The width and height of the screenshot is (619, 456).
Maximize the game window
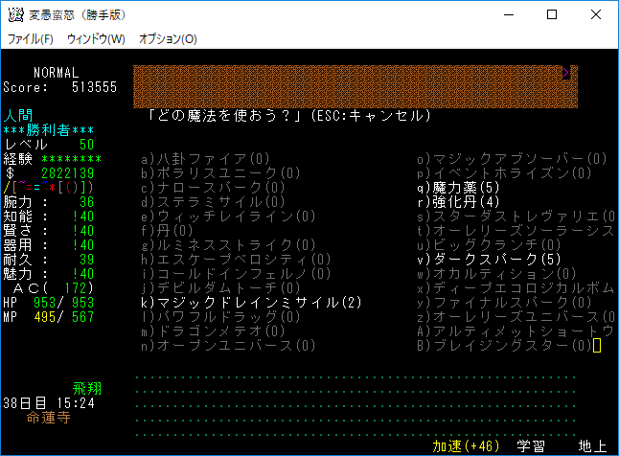pos(552,15)
